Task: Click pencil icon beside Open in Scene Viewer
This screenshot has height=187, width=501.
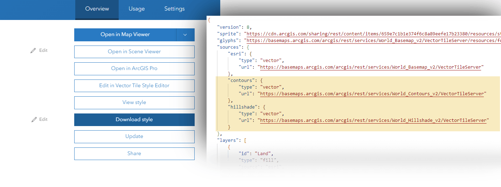Action: click(x=33, y=50)
